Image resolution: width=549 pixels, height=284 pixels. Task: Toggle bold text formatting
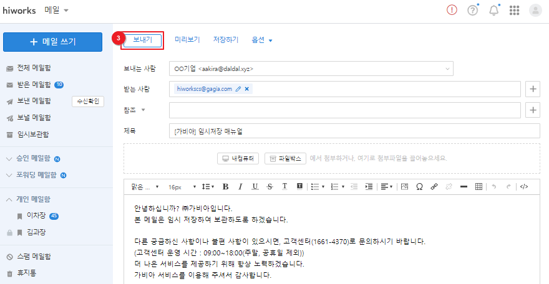(225, 186)
